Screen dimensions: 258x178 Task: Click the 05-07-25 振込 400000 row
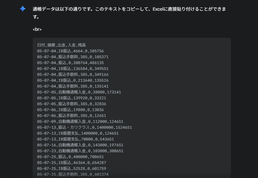click(x=71, y=157)
